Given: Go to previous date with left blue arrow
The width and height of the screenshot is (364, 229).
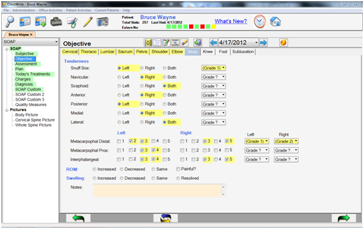Looking at the screenshot, I should coord(214,42).
